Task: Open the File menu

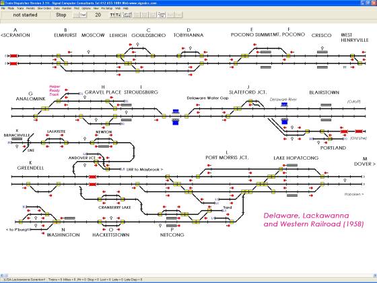Action: click(x=3, y=8)
